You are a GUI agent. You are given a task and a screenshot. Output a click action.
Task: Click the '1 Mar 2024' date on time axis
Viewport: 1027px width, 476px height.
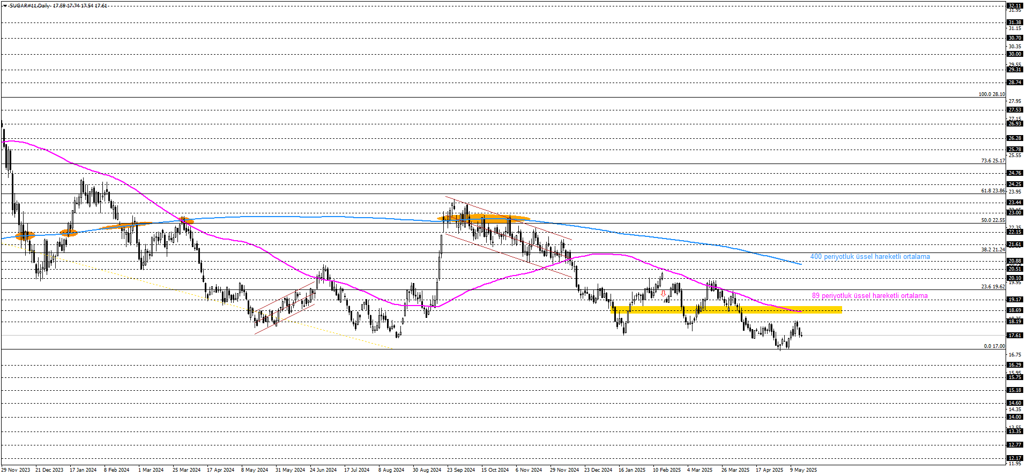[151, 470]
